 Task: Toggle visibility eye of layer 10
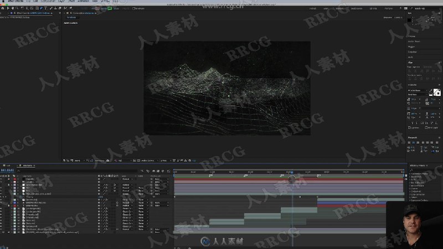(1, 209)
